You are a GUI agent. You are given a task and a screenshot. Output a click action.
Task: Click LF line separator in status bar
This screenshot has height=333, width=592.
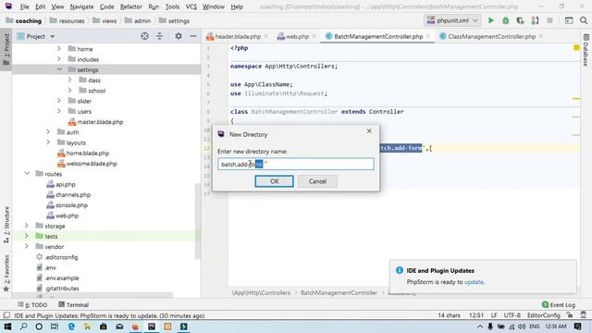[494, 315]
